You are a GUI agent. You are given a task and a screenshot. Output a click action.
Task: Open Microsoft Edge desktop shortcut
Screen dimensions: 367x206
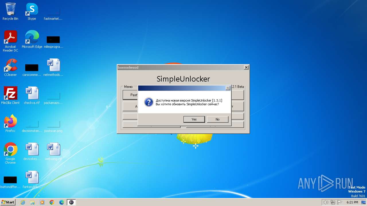pos(32,39)
